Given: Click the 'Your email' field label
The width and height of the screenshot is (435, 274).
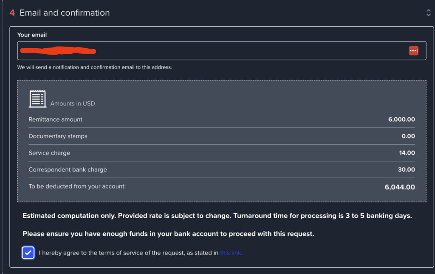Looking at the screenshot, I should click(x=32, y=35).
